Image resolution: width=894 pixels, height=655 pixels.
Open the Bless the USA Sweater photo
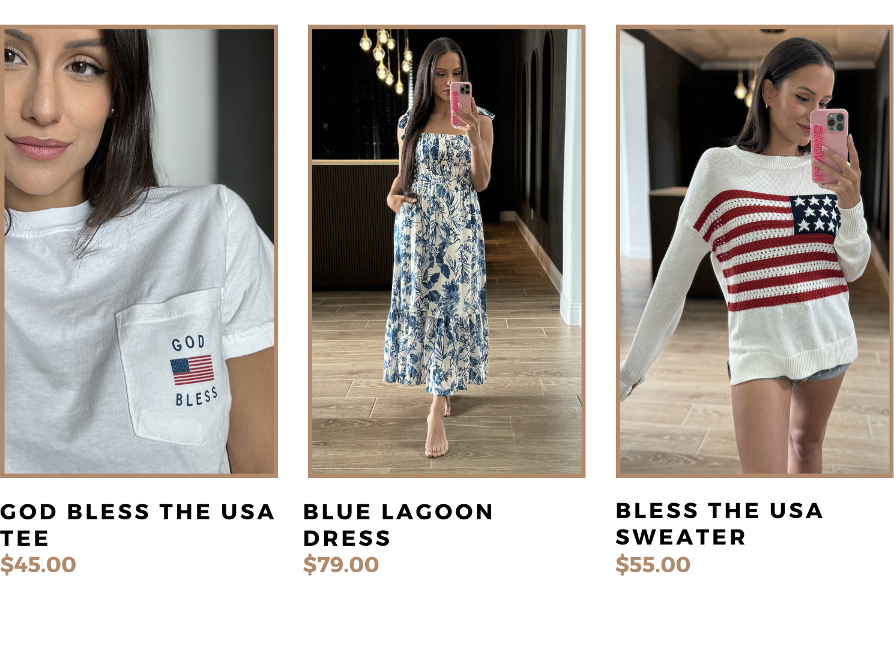755,251
